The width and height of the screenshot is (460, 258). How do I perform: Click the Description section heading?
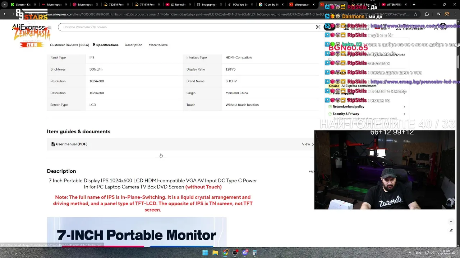tap(61, 171)
